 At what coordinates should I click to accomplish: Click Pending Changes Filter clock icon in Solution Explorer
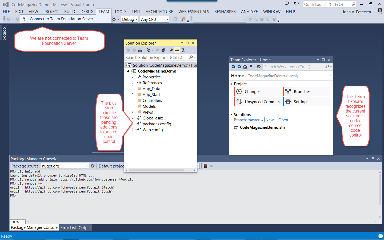(149, 50)
